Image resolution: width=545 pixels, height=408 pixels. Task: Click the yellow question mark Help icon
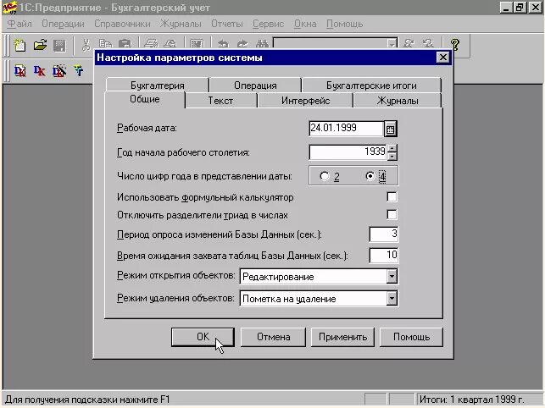[x=454, y=45]
